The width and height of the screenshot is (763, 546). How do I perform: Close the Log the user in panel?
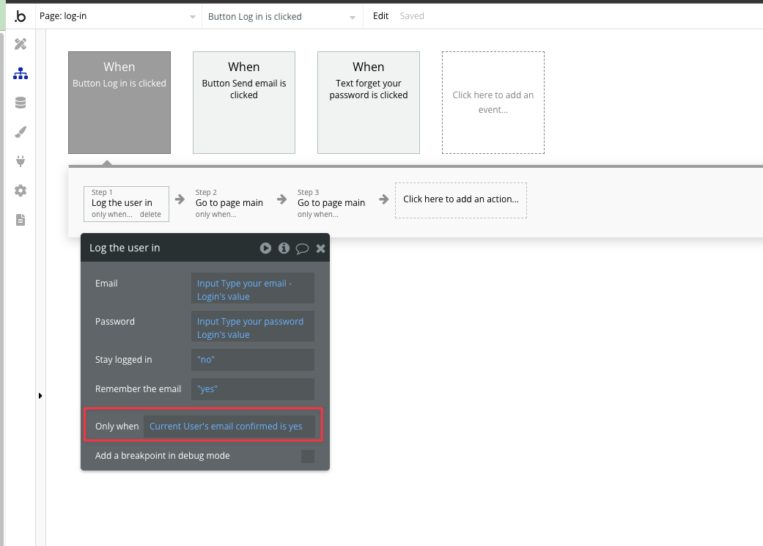[x=321, y=248]
